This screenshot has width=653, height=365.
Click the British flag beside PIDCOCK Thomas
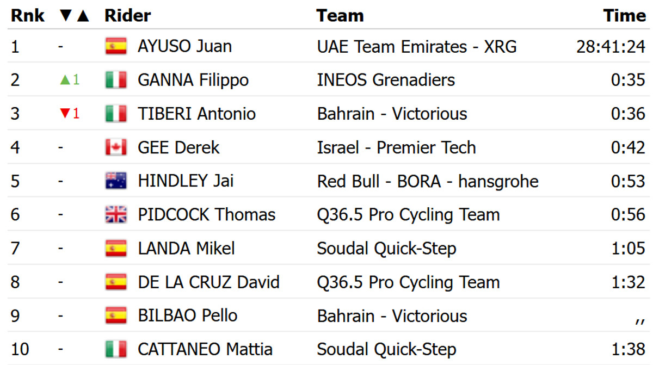point(115,215)
